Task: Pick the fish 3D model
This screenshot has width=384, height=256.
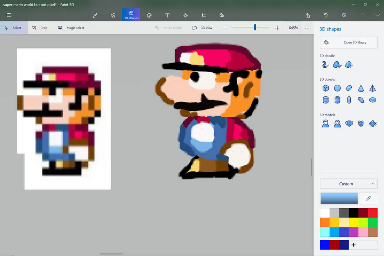Action: click(372, 123)
